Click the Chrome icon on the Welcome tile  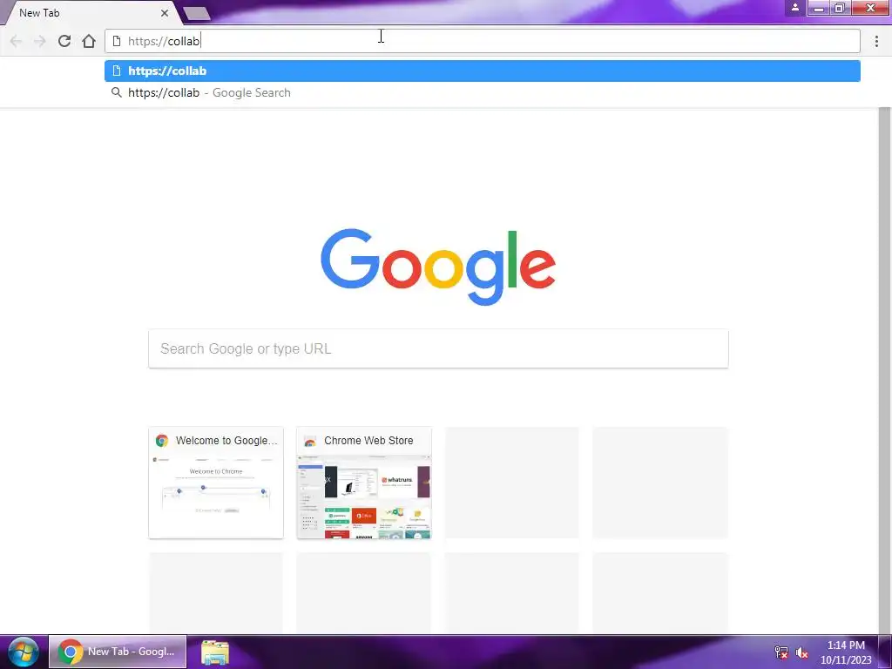[x=162, y=441]
